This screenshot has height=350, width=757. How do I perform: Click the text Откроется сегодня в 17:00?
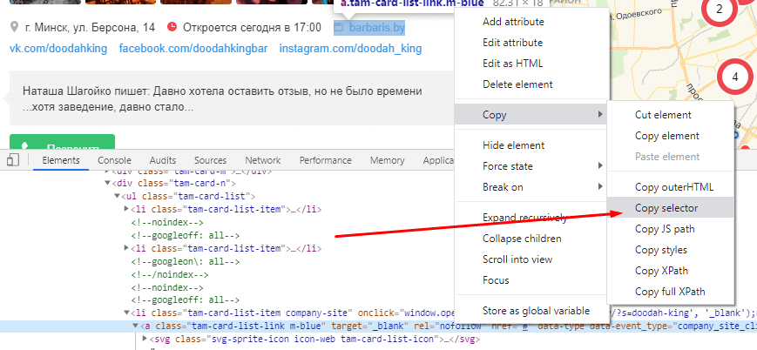tap(252, 28)
